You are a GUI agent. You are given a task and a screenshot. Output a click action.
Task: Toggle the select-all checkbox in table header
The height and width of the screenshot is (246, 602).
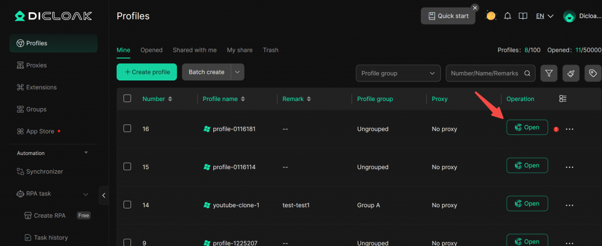(x=127, y=99)
